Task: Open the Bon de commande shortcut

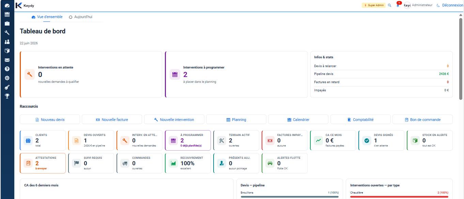Action: [x=422, y=120]
